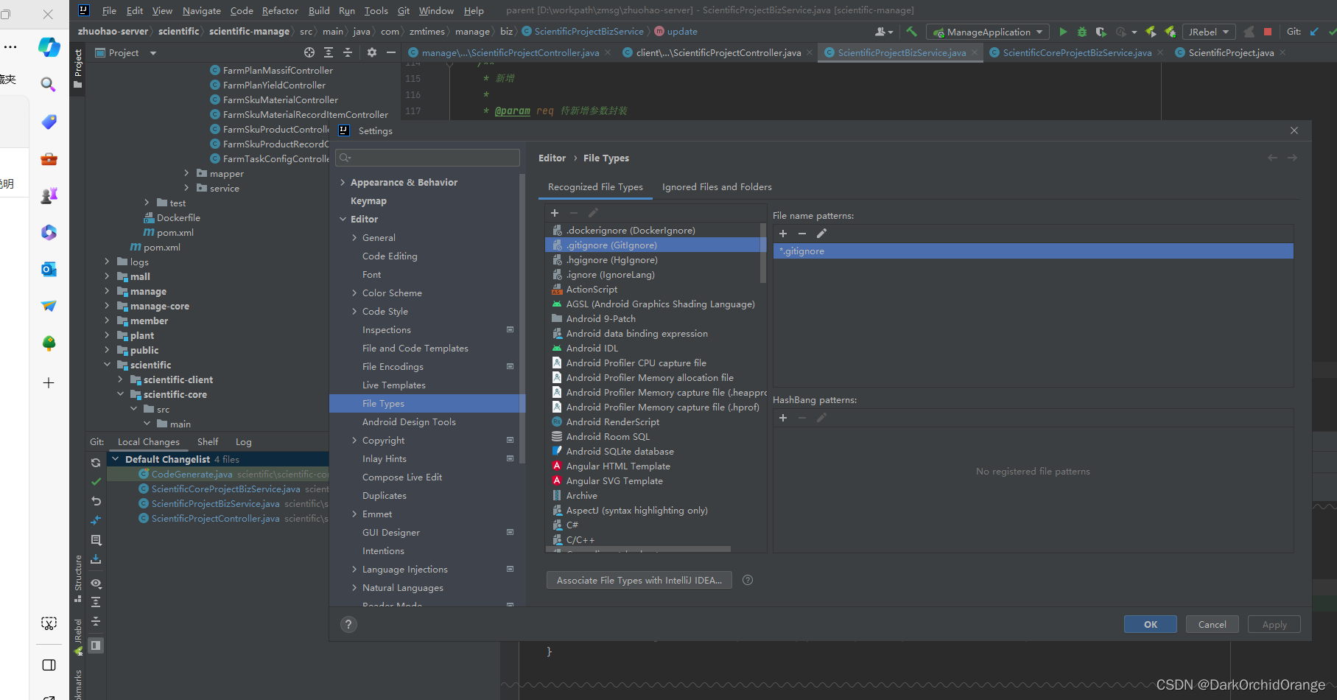Open the Refactor menu
This screenshot has height=700, width=1337.
[280, 10]
